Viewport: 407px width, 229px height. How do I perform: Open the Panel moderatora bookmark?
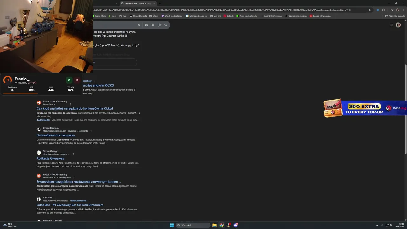coord(246,16)
